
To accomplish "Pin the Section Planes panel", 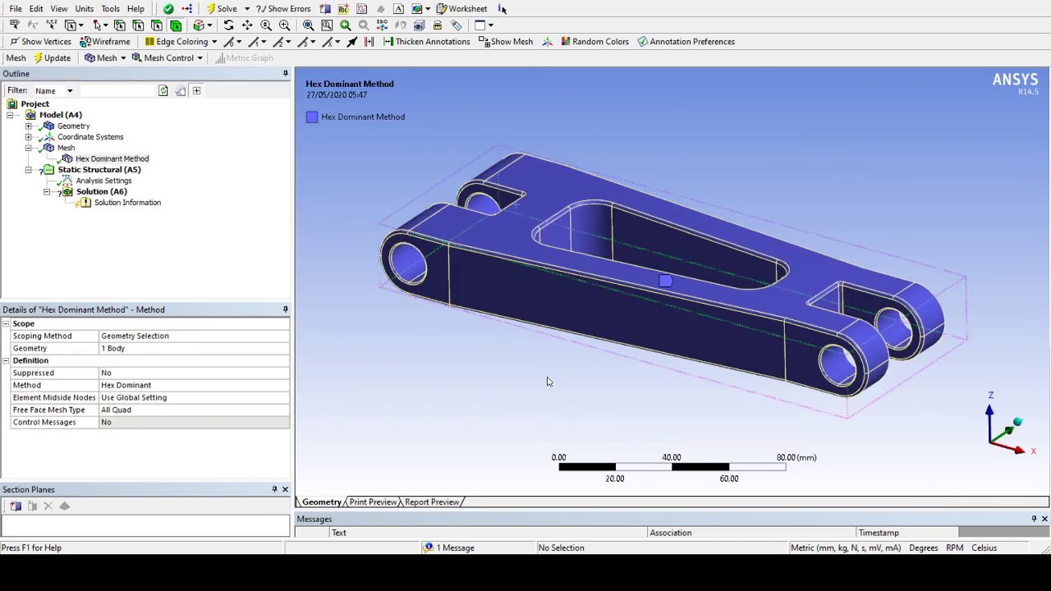I will click(274, 489).
